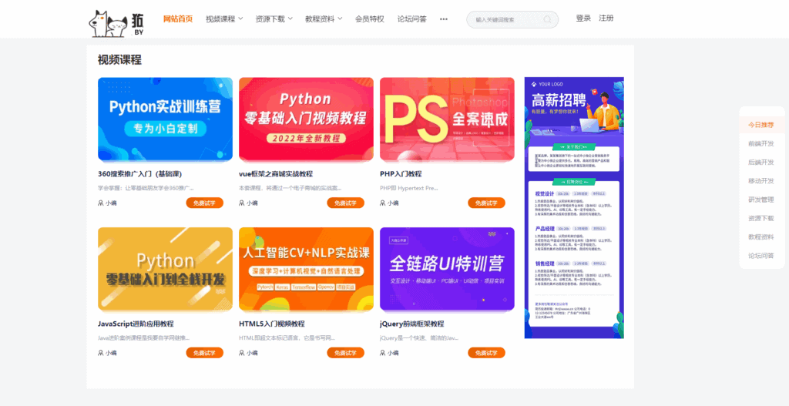This screenshot has width=789, height=406.
Task: Click author icon under JavaScript进阶应用教程 course
Action: click(x=101, y=353)
